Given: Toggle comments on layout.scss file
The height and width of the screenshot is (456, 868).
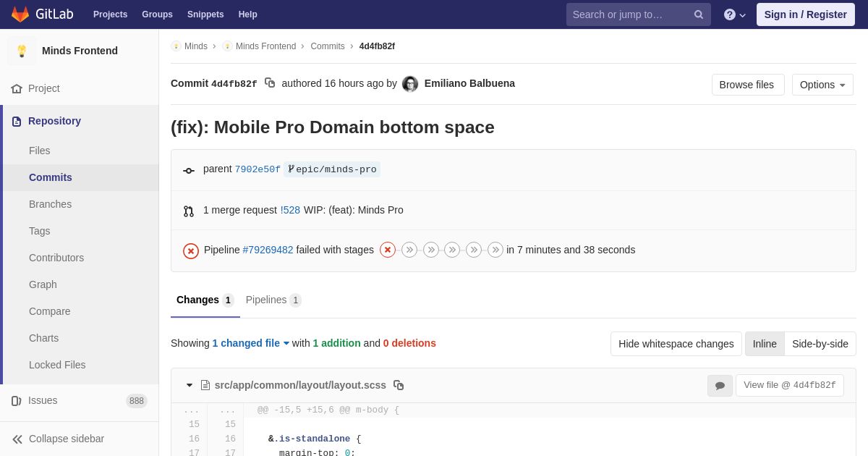Looking at the screenshot, I should (x=720, y=386).
